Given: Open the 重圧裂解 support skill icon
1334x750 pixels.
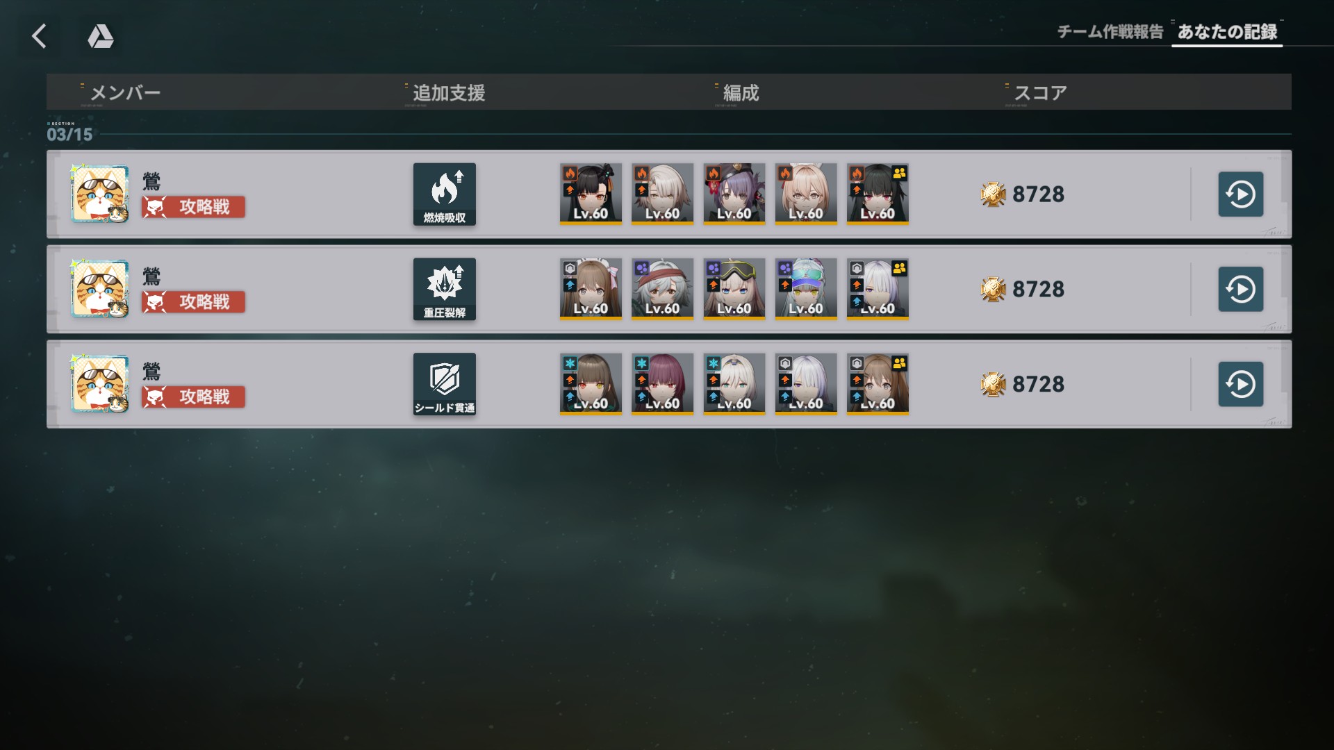Looking at the screenshot, I should 445,289.
